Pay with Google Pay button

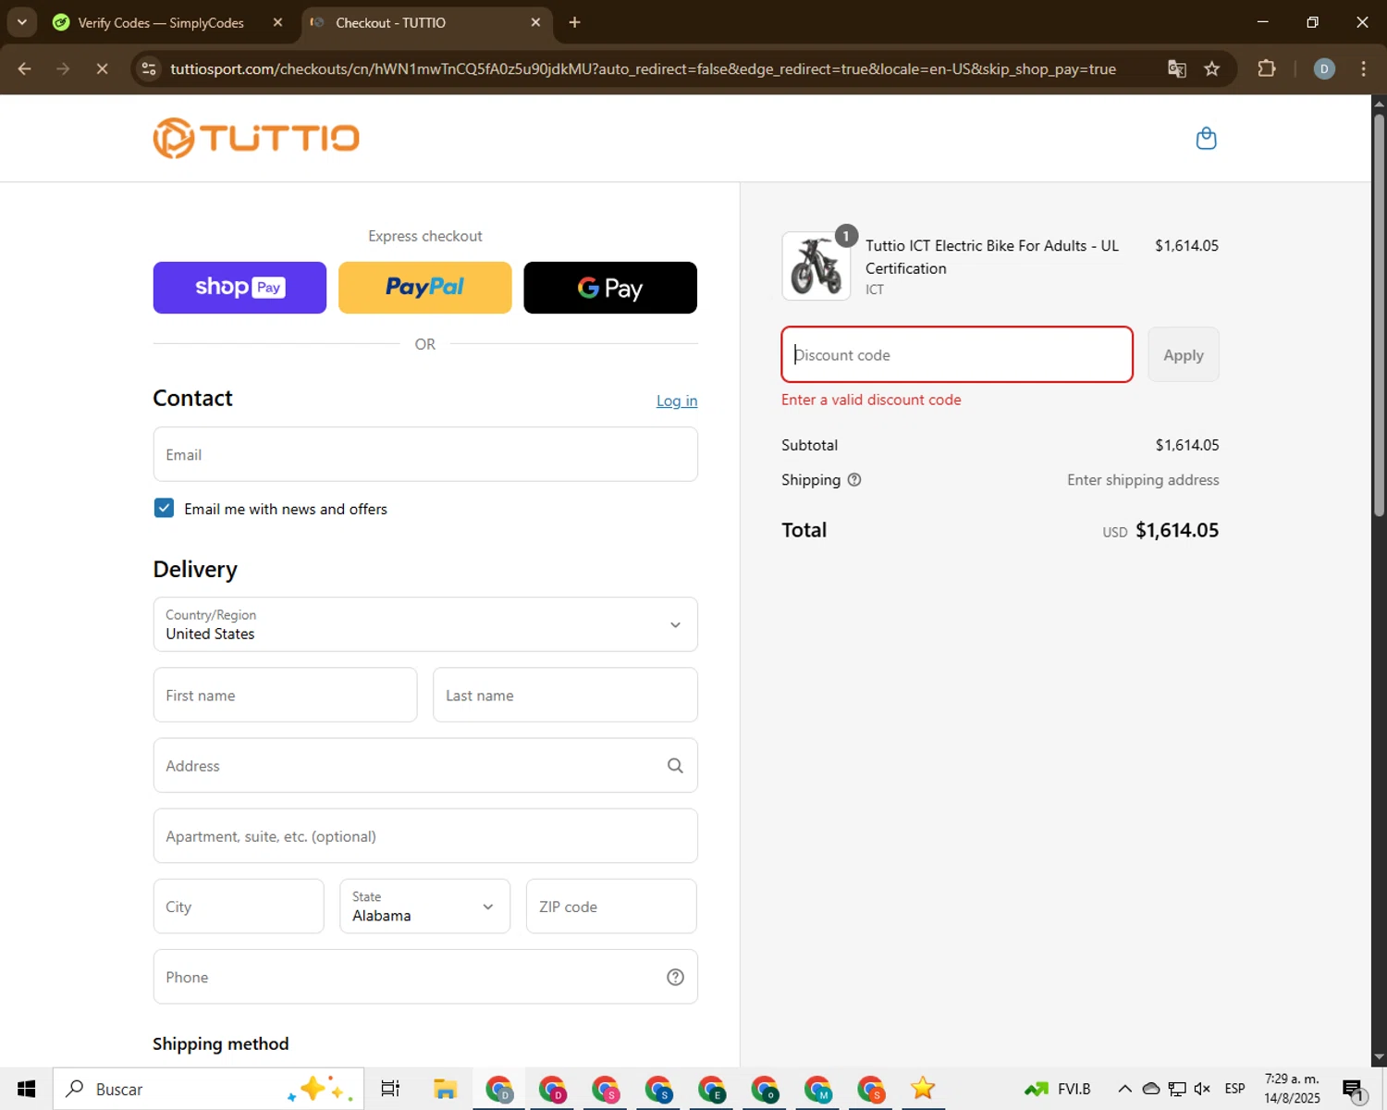point(610,288)
